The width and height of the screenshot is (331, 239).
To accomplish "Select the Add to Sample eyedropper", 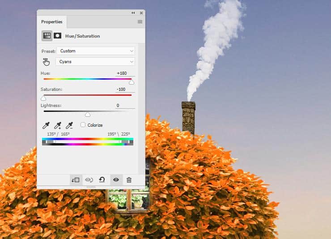I will pos(57,125).
